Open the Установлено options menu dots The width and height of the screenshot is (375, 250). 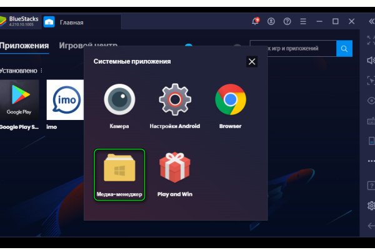click(41, 71)
